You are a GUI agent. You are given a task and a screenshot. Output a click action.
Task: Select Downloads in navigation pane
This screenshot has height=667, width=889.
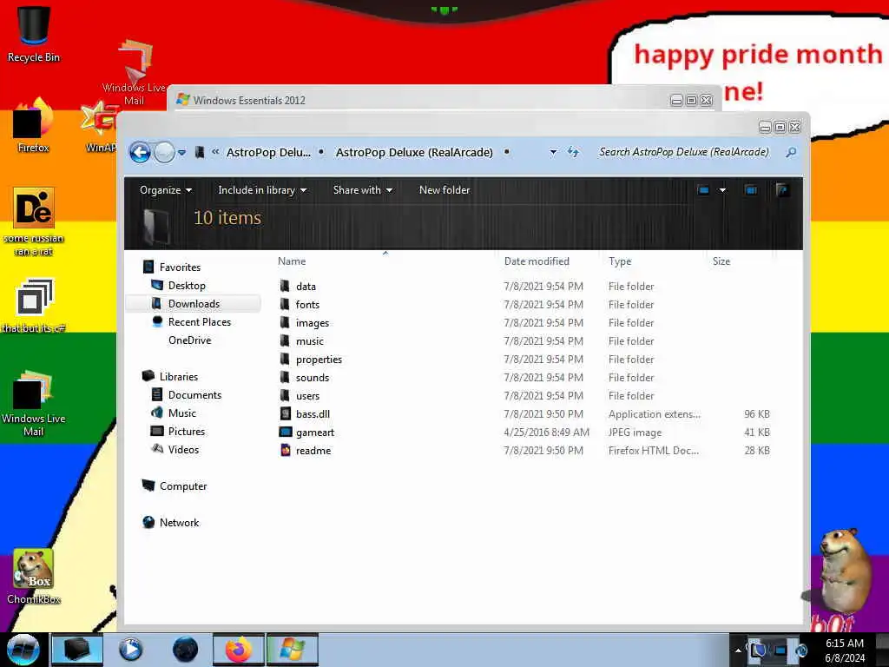[194, 303]
